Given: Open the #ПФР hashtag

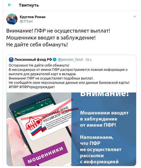Looking at the screenshot, I should 13,87.
